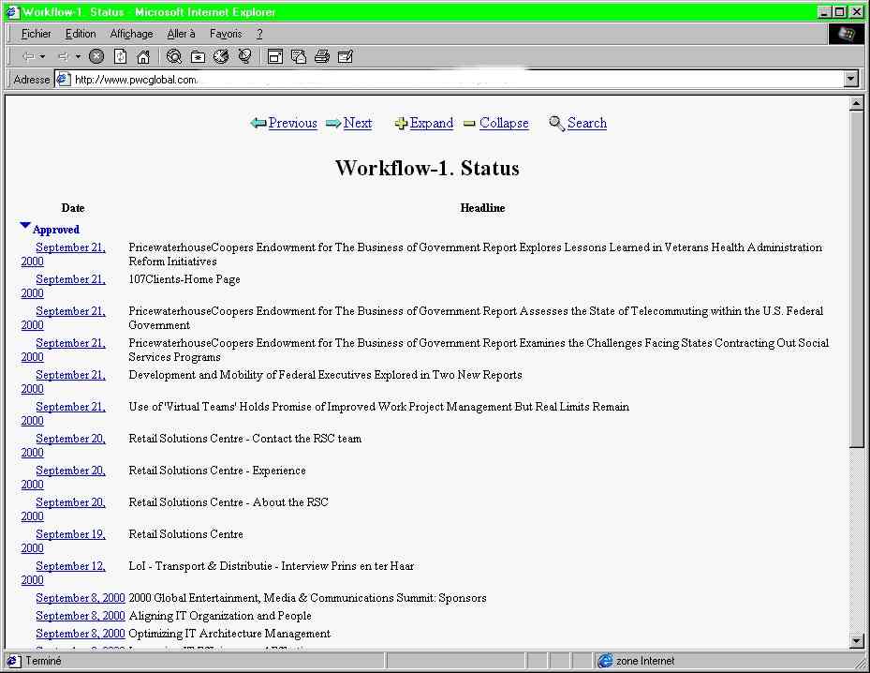Open the Adresse bar dropdown list
Viewport: 870px width, 673px height.
point(851,80)
